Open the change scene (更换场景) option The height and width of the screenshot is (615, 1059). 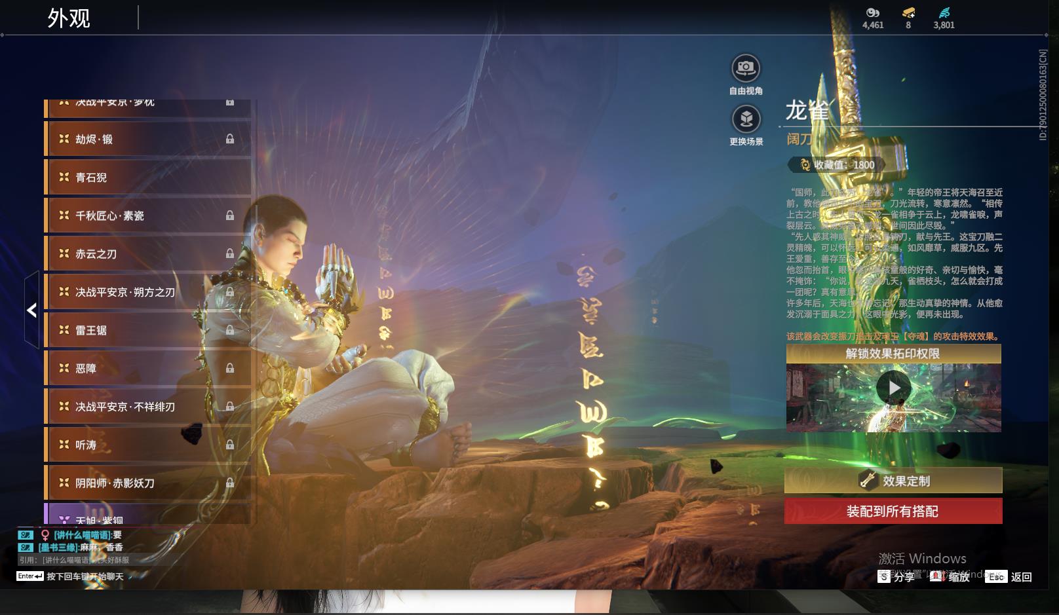point(746,125)
